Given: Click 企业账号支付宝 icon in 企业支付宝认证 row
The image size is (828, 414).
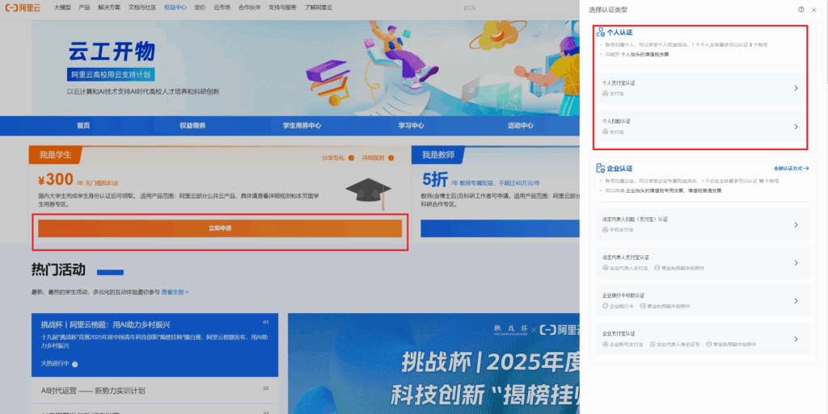Looking at the screenshot, I should [x=605, y=344].
